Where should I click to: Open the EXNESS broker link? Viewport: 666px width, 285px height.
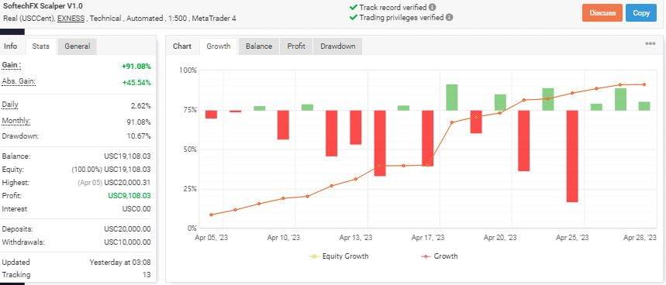point(71,19)
